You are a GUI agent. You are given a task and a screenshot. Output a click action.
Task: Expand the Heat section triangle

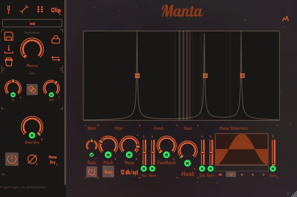[x=198, y=125]
